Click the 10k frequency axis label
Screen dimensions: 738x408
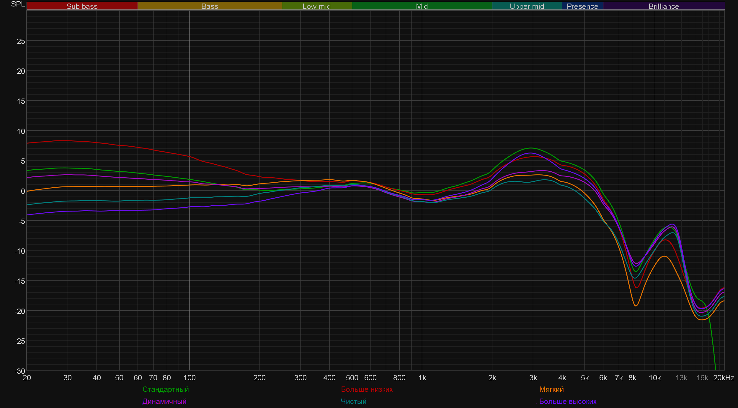pyautogui.click(x=654, y=378)
